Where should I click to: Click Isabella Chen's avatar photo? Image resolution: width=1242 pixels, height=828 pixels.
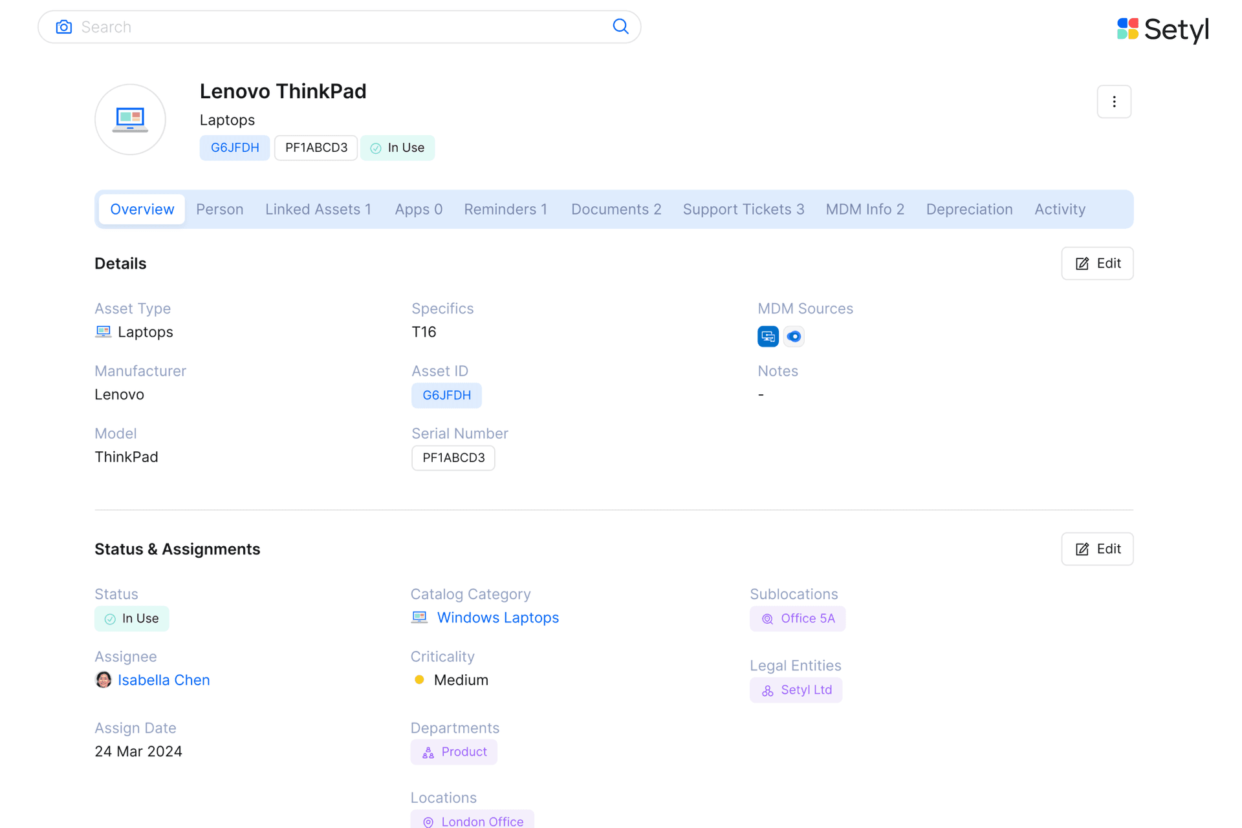point(103,680)
